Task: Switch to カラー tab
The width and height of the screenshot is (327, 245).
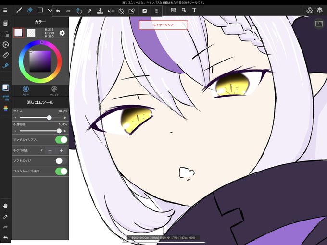Action: click(x=25, y=91)
